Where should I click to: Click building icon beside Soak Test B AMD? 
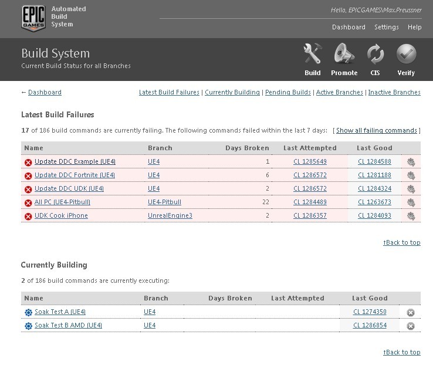28,326
